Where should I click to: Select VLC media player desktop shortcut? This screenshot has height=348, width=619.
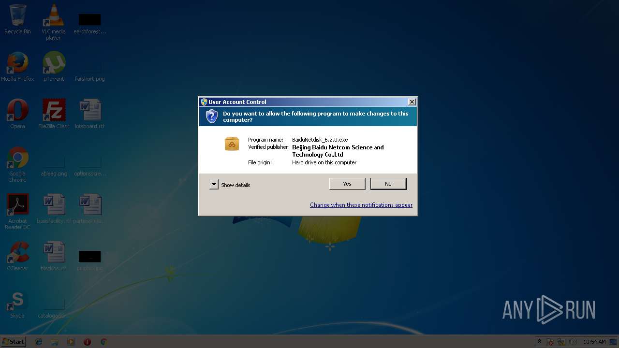(x=54, y=22)
